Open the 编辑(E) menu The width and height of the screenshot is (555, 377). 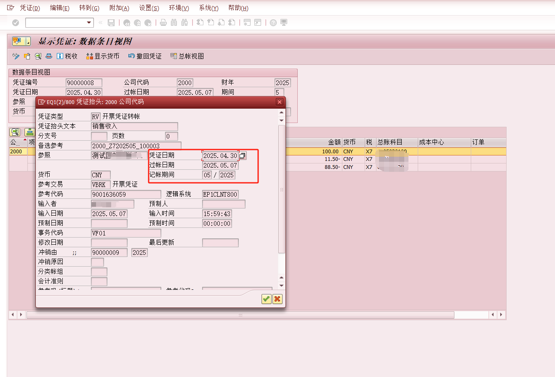pos(59,8)
